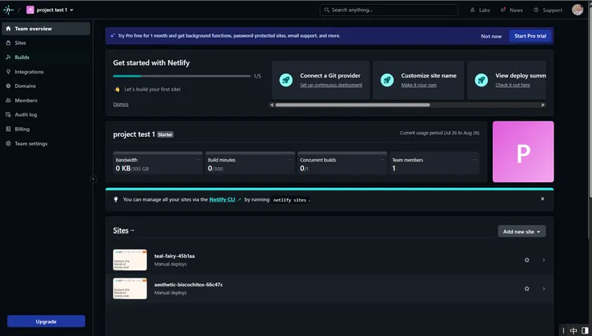This screenshot has height=336, width=592.
Task: Click Start Pro trial button
Action: click(x=530, y=36)
